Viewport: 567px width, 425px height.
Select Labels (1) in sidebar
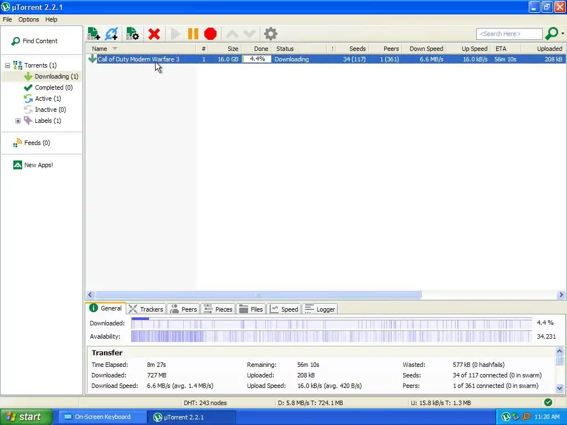pyautogui.click(x=42, y=121)
